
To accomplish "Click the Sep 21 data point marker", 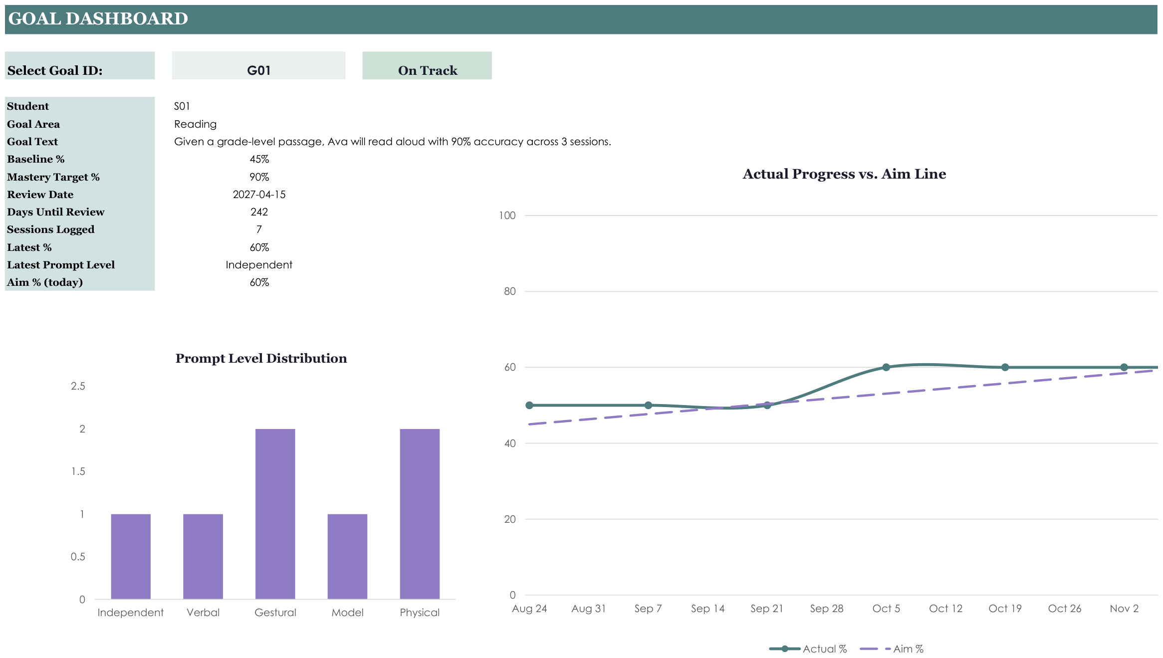I will coord(767,405).
